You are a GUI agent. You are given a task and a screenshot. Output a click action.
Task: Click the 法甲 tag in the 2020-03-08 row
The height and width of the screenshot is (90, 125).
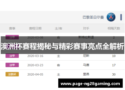pyautogui.click(x=12, y=37)
